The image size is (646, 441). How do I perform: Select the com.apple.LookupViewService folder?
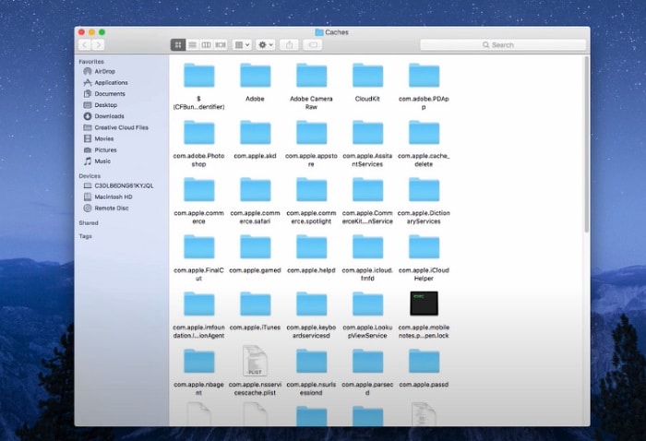click(367, 304)
